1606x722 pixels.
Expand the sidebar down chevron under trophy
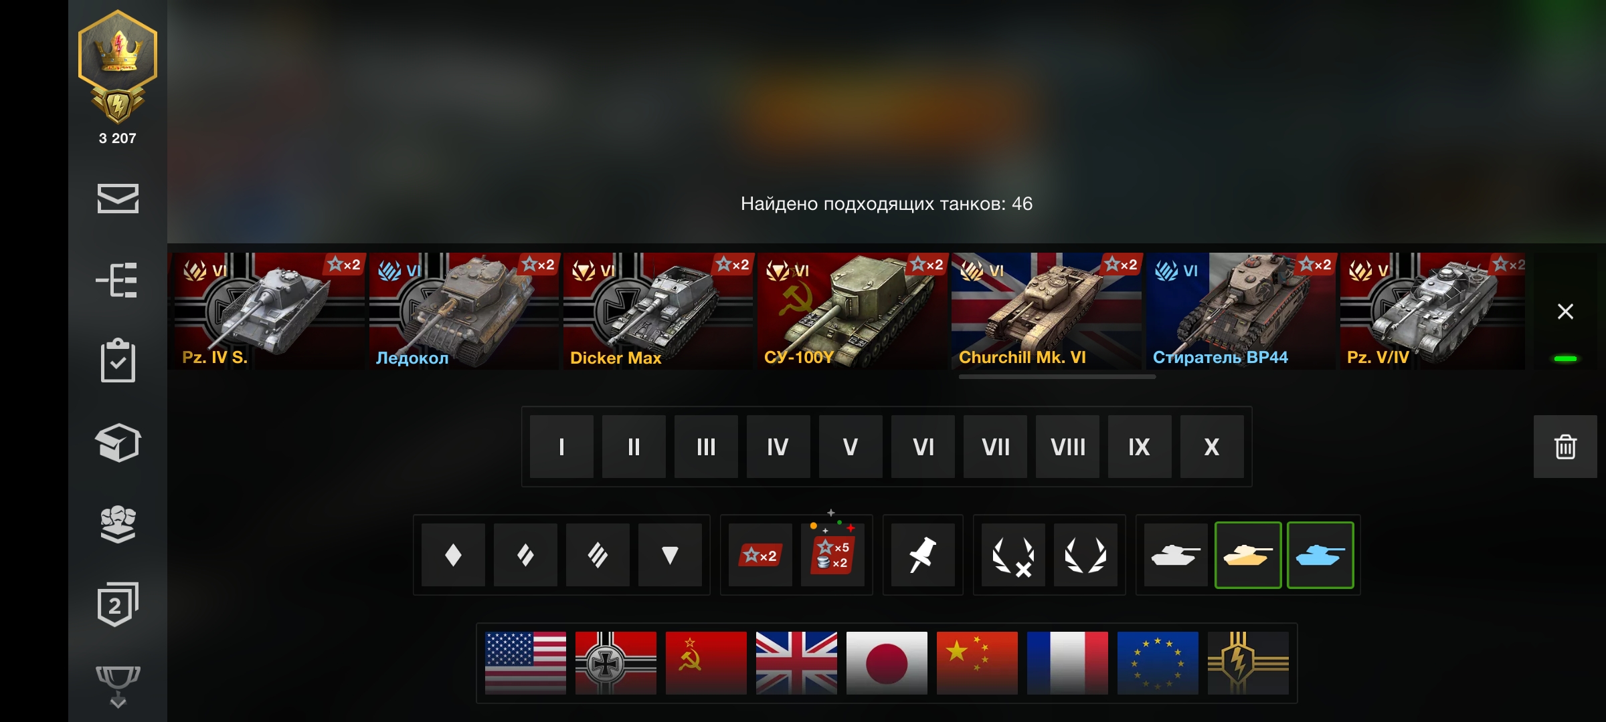point(118,703)
